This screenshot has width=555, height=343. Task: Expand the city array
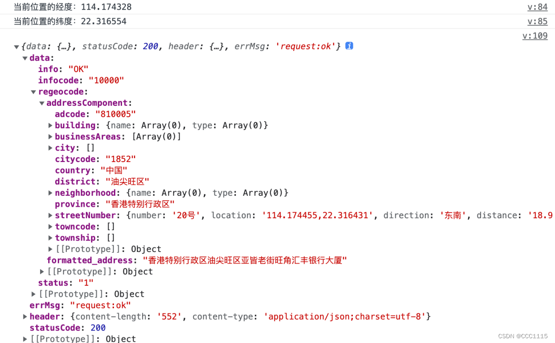[x=50, y=148]
